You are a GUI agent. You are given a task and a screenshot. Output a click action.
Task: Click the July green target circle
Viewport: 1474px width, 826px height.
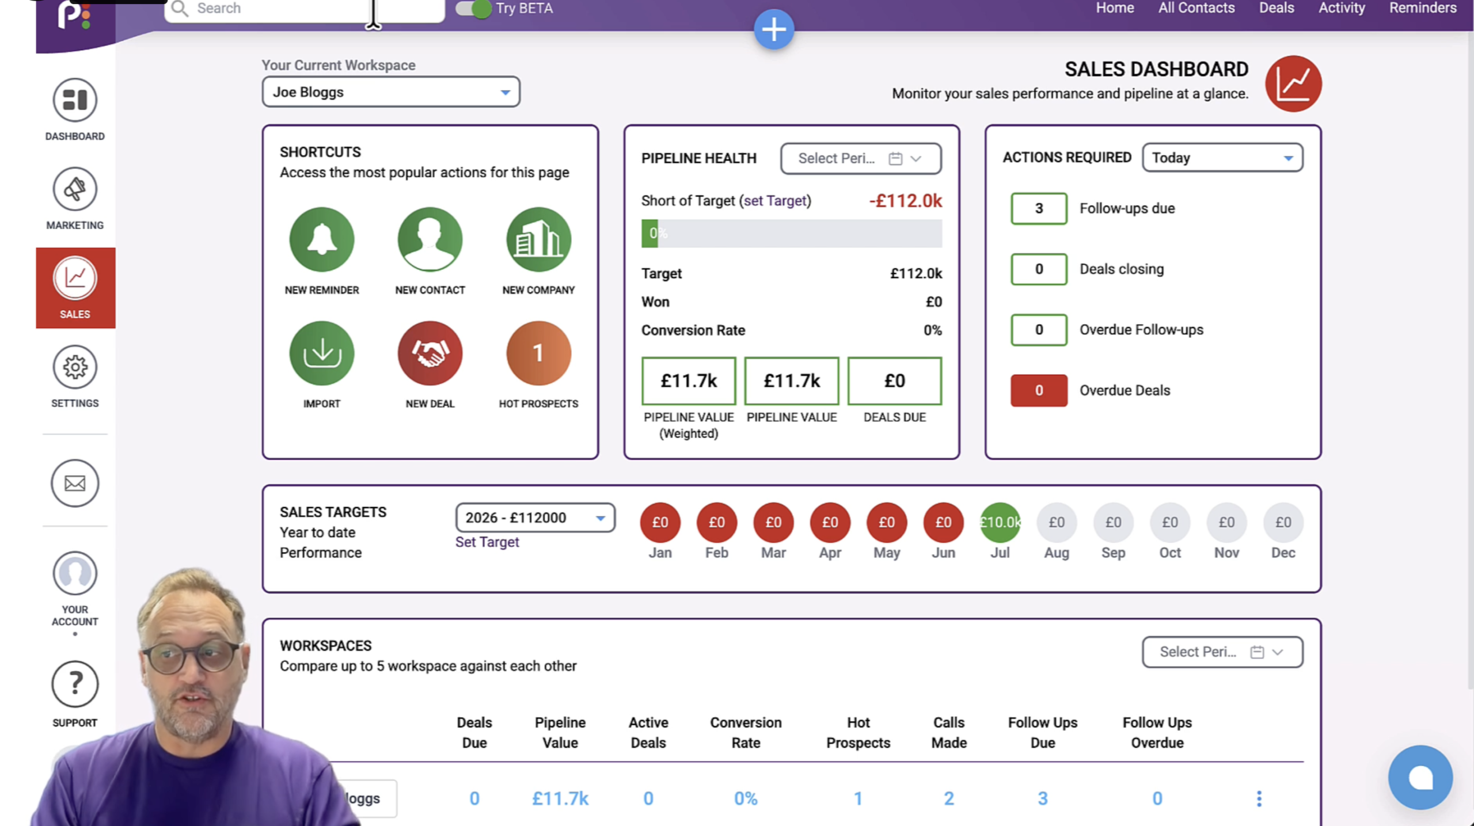point(1000,522)
